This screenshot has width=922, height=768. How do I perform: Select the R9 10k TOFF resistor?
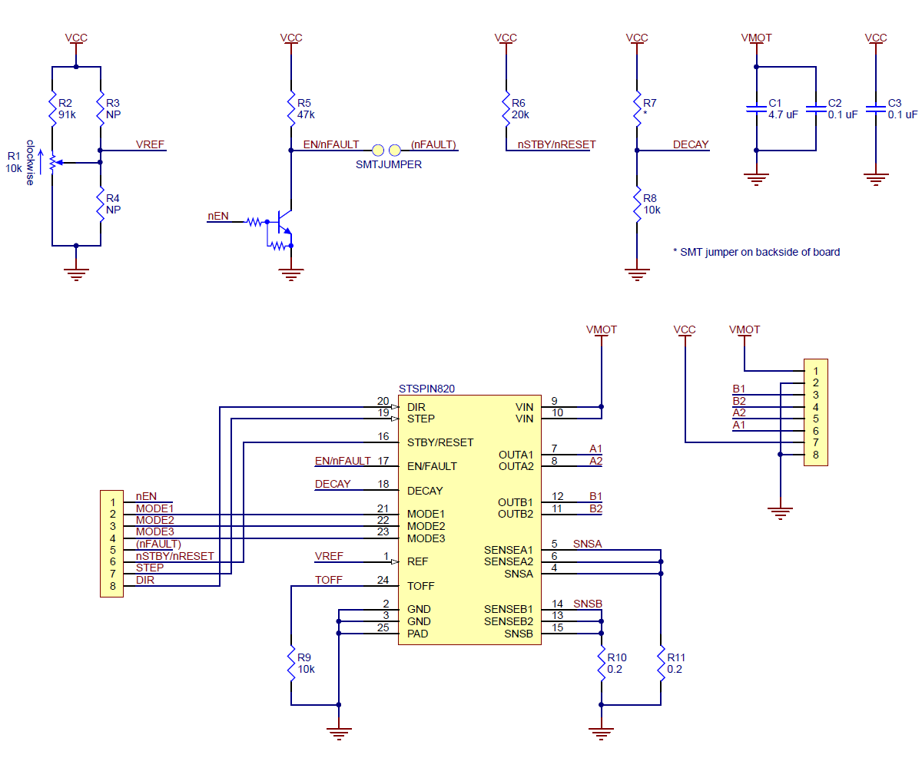tap(291, 664)
